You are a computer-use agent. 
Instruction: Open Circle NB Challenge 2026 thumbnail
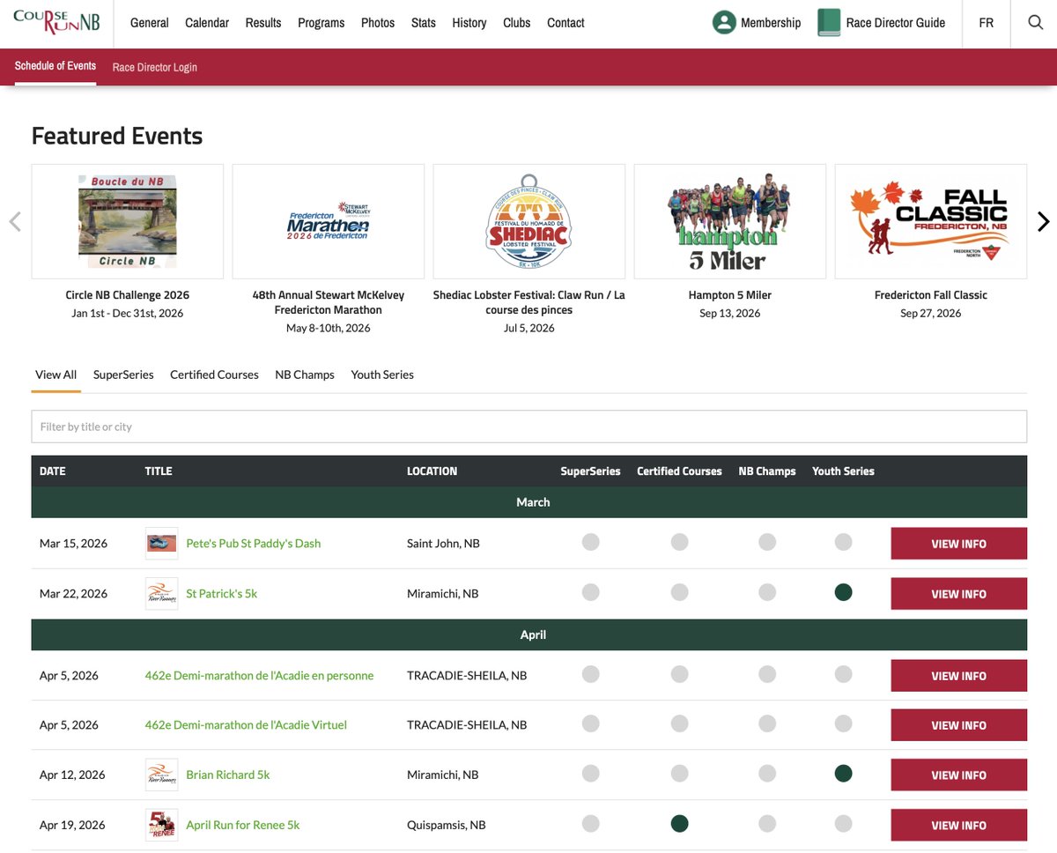128,221
